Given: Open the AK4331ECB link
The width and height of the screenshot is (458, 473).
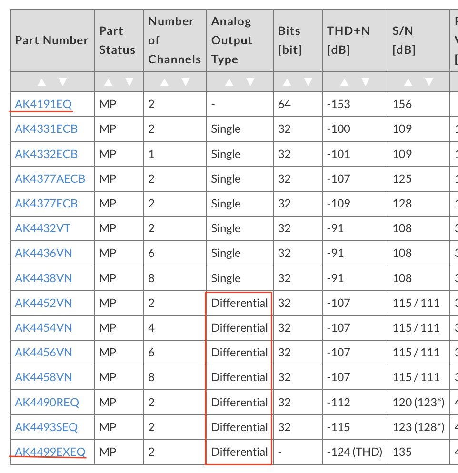Looking at the screenshot, I should (46, 129).
